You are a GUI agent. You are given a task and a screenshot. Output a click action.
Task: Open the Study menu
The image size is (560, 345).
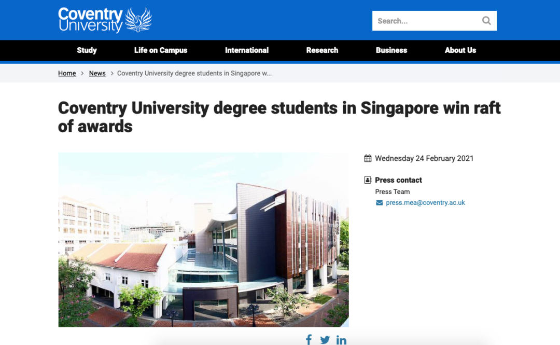tap(87, 50)
